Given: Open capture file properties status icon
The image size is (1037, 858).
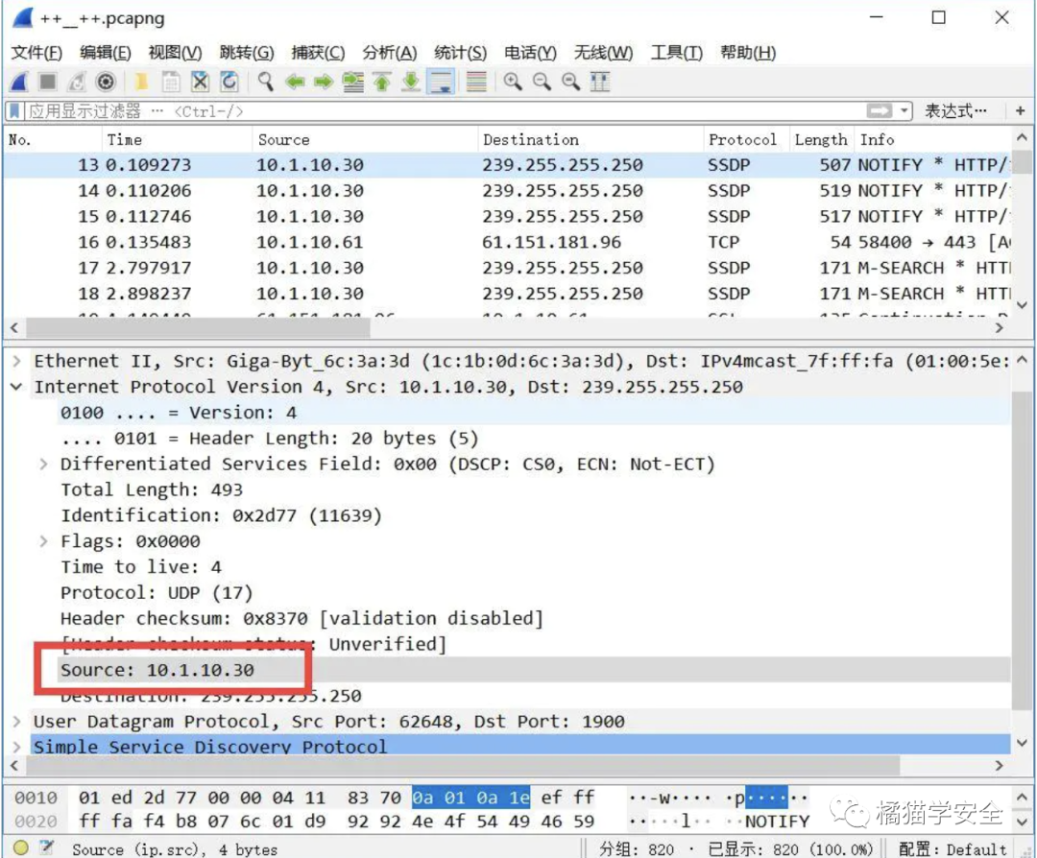Looking at the screenshot, I should tap(46, 847).
